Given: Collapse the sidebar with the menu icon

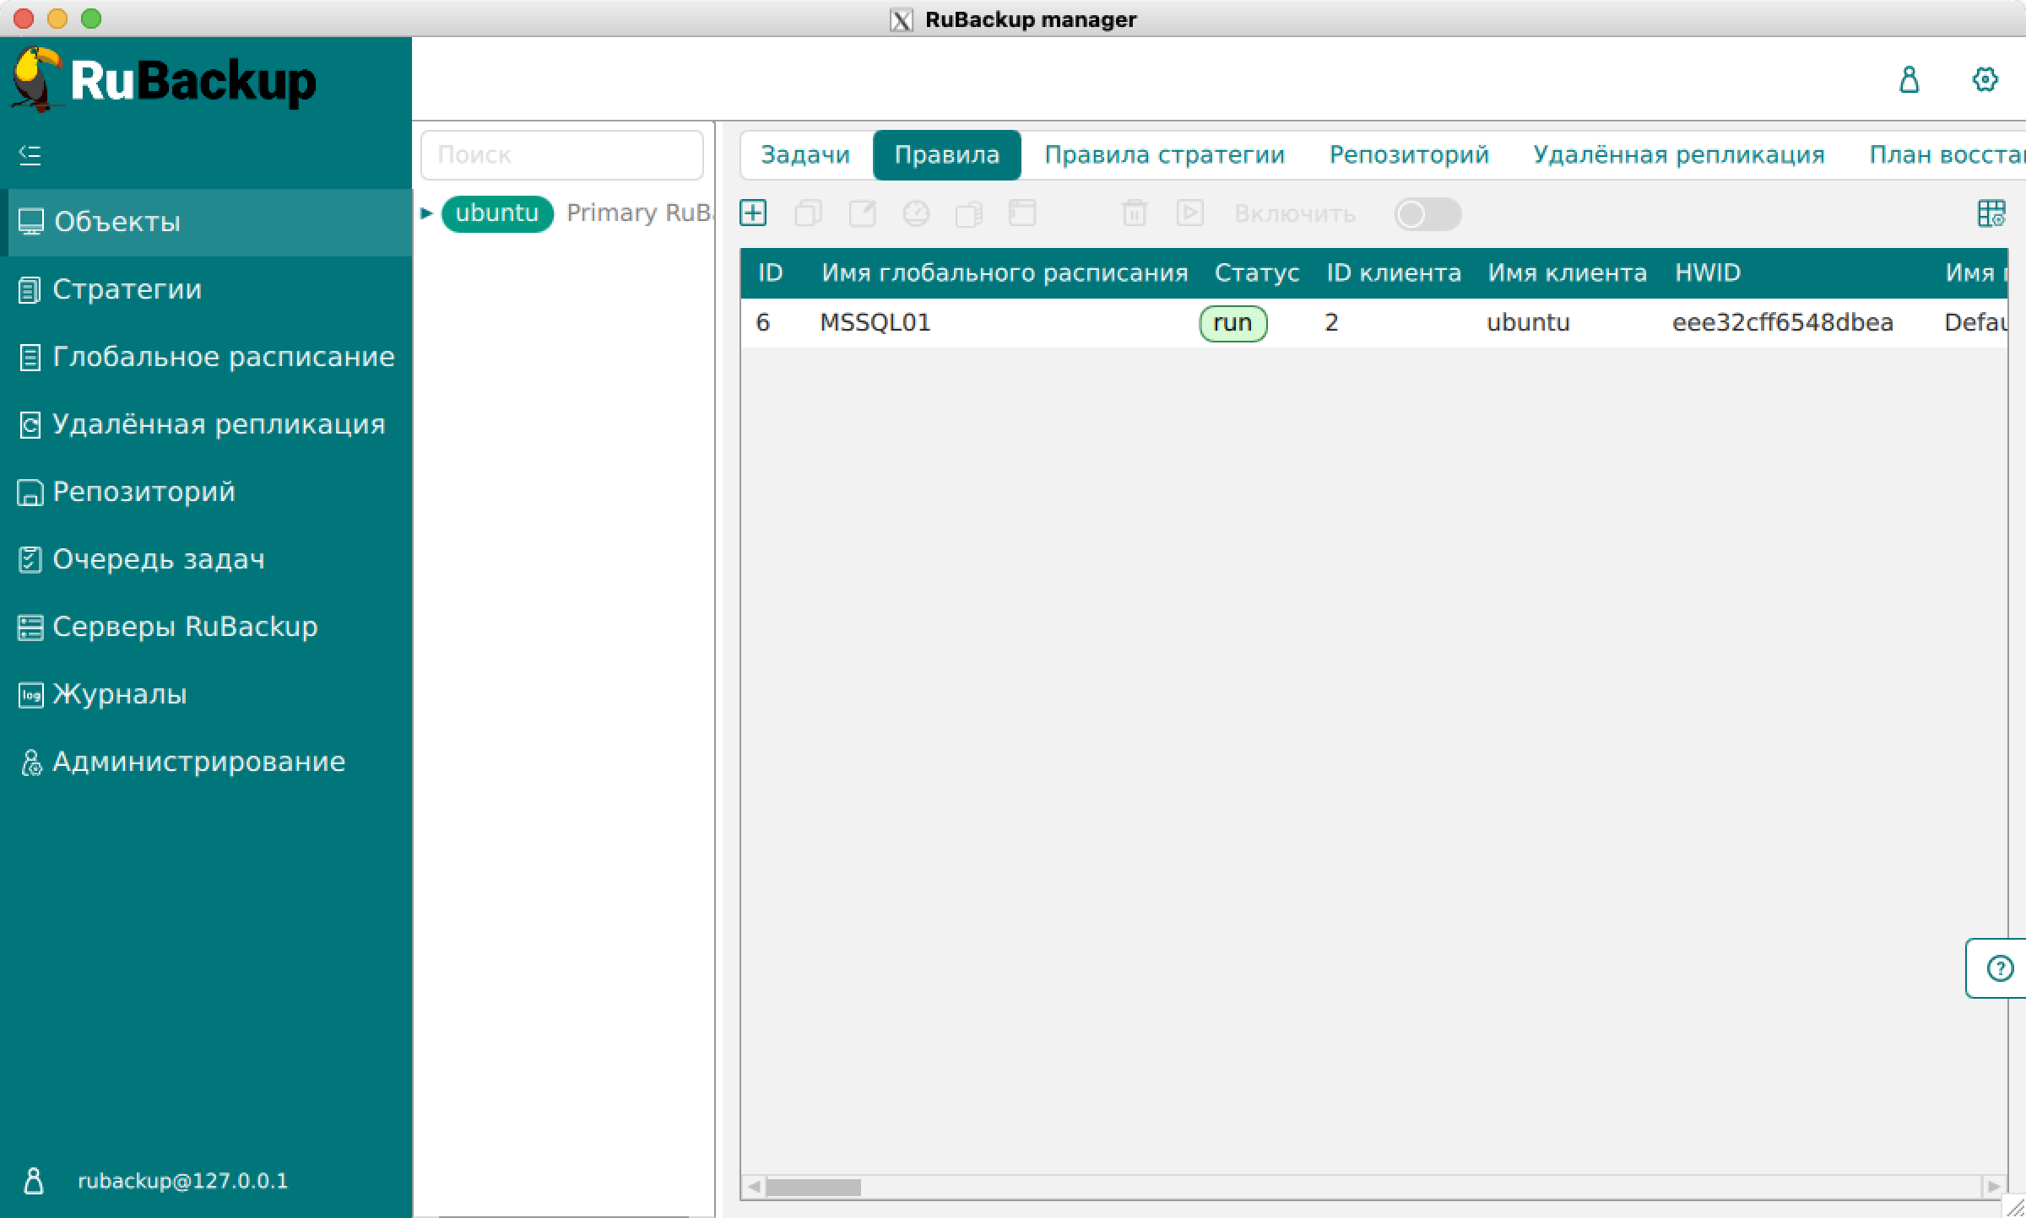Looking at the screenshot, I should tap(30, 154).
